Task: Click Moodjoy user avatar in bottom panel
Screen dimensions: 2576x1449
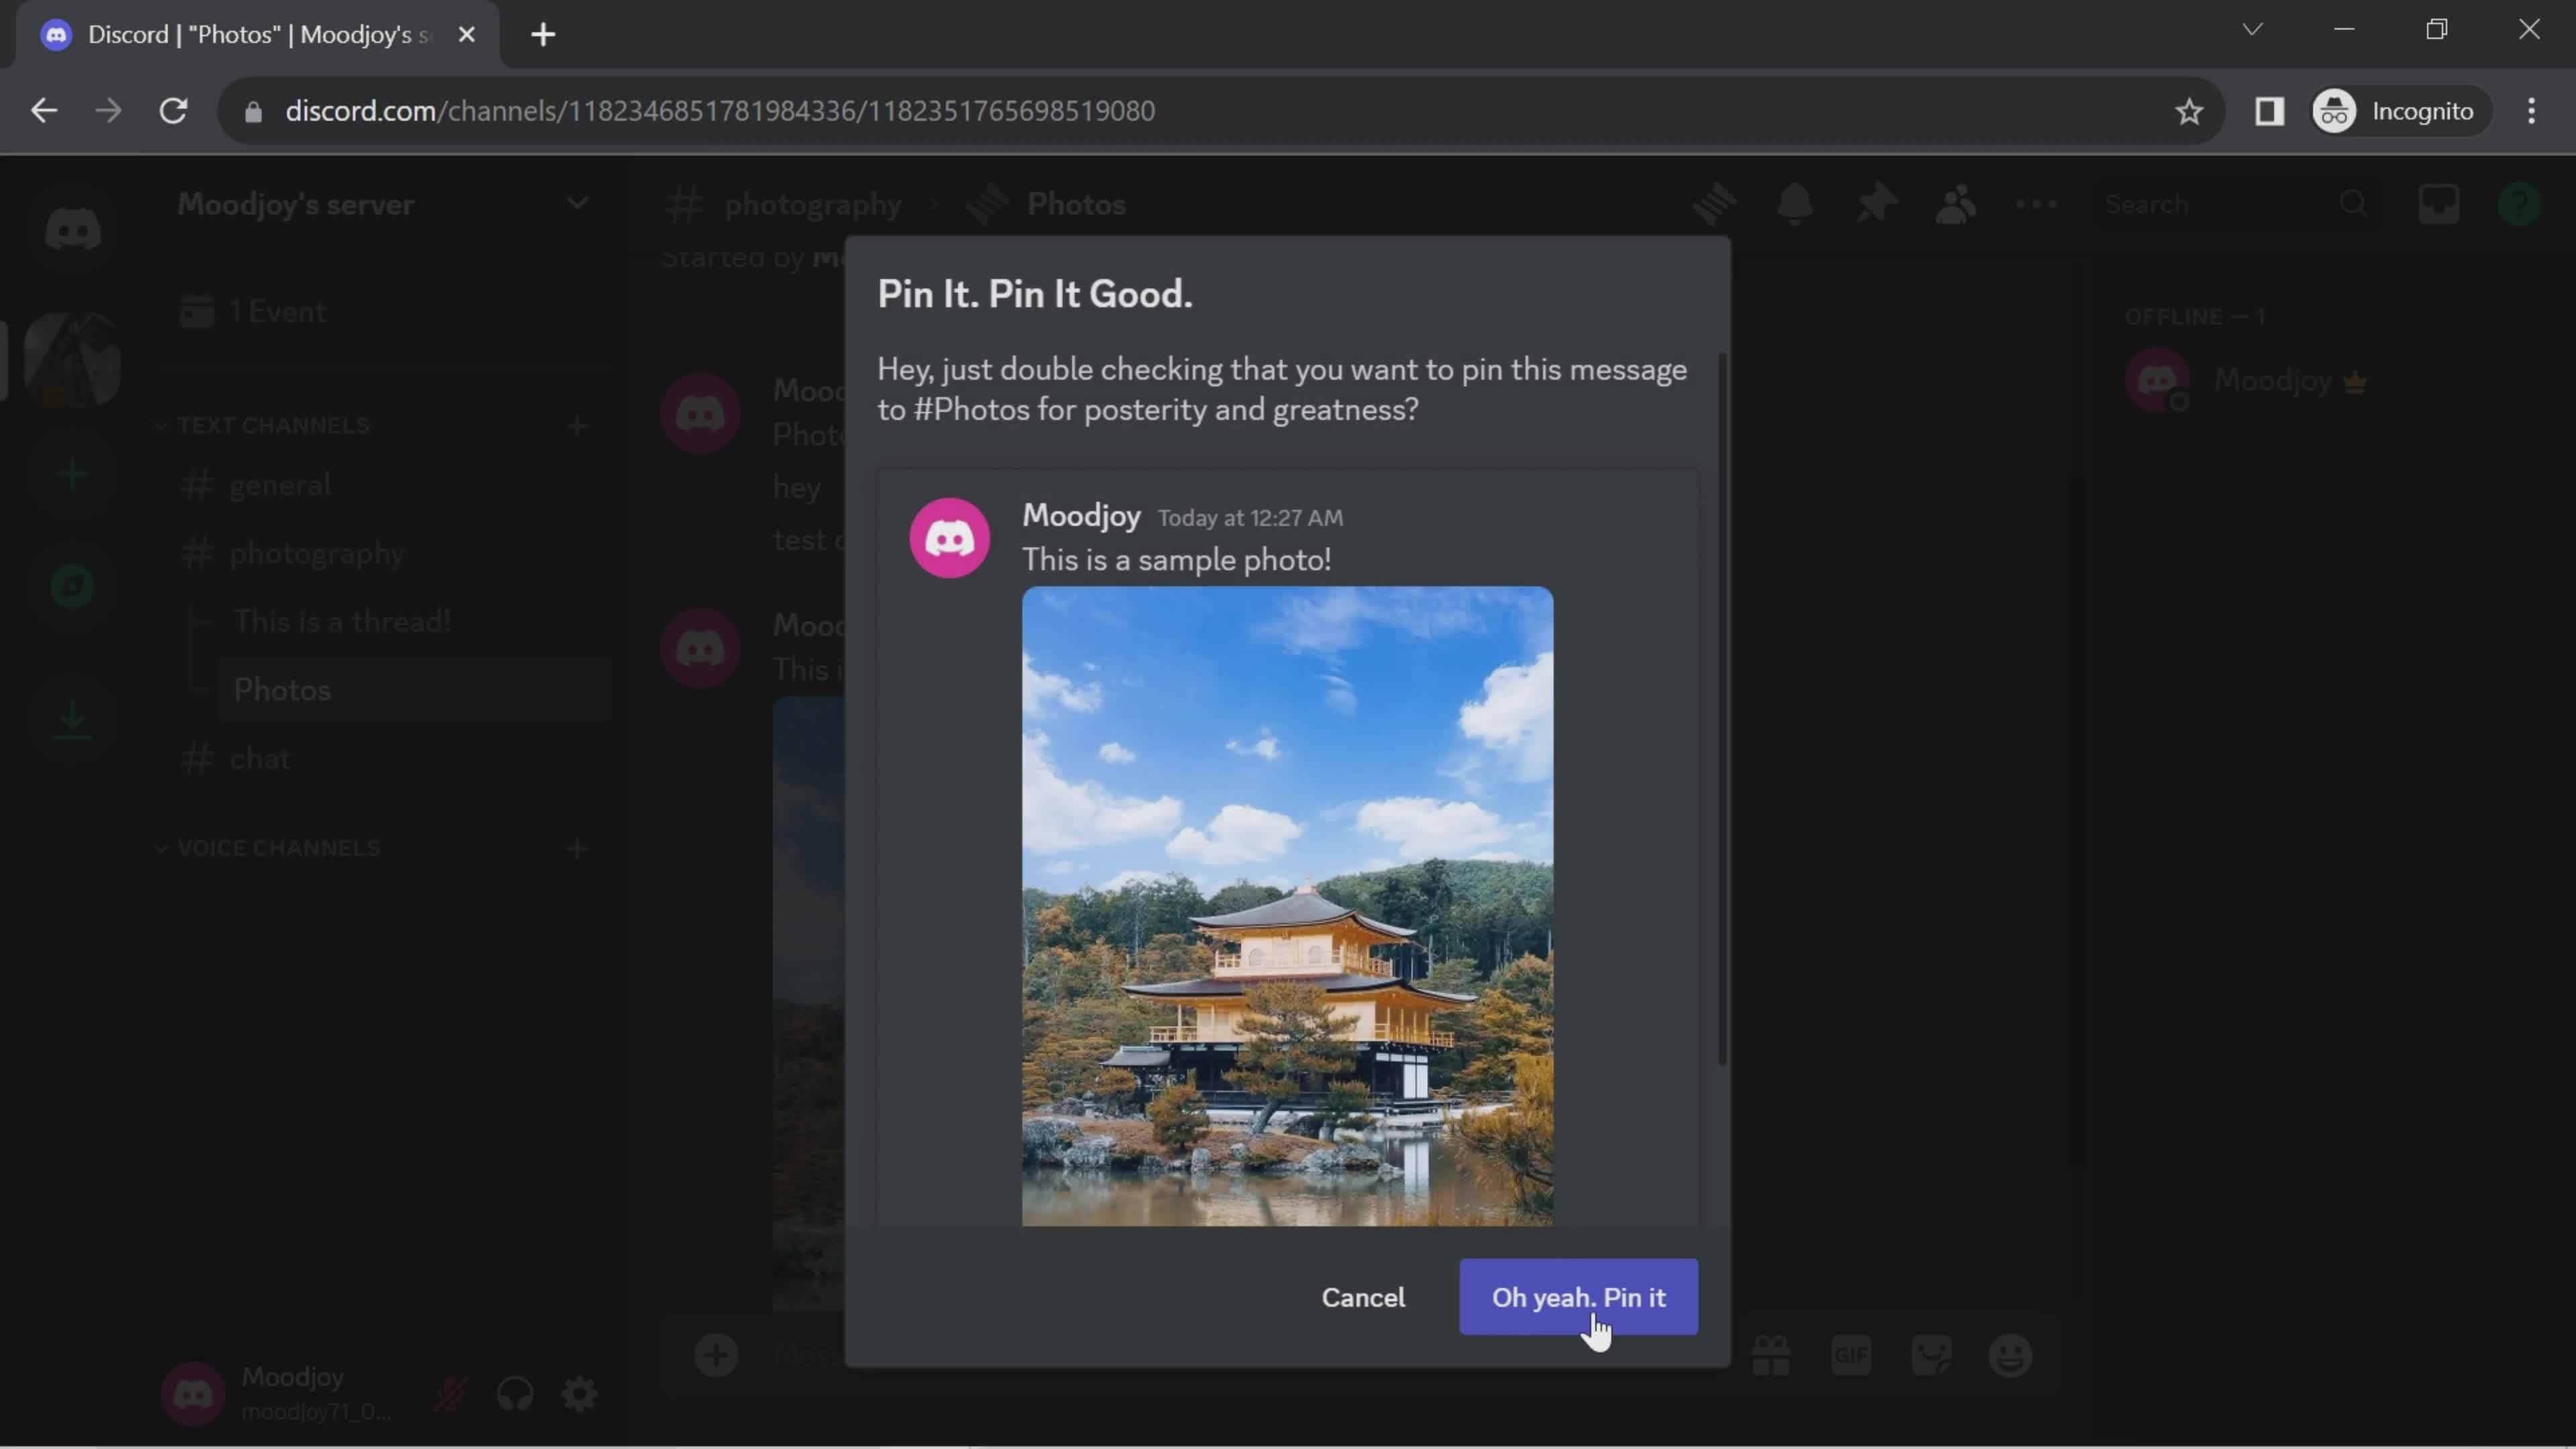Action: click(193, 1394)
